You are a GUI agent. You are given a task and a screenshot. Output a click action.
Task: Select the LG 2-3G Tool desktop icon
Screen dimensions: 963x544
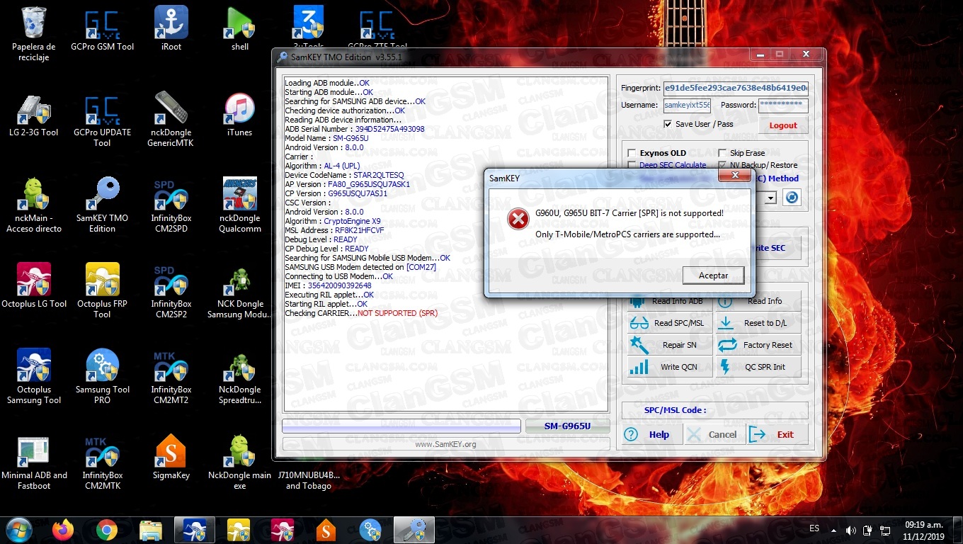[x=34, y=114]
